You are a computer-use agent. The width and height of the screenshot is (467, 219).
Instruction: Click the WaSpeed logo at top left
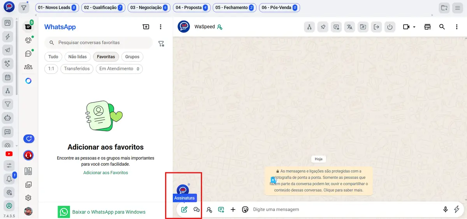tap(9, 7)
